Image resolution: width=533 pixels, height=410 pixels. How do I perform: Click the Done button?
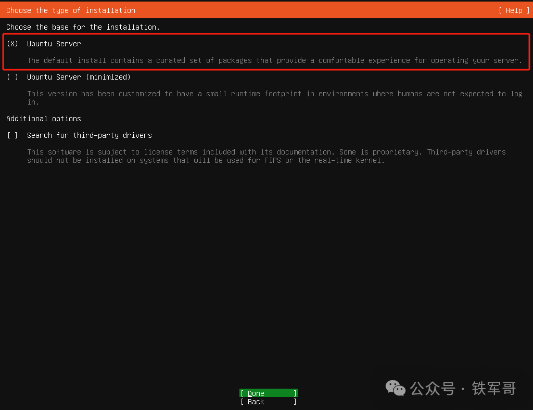click(269, 393)
